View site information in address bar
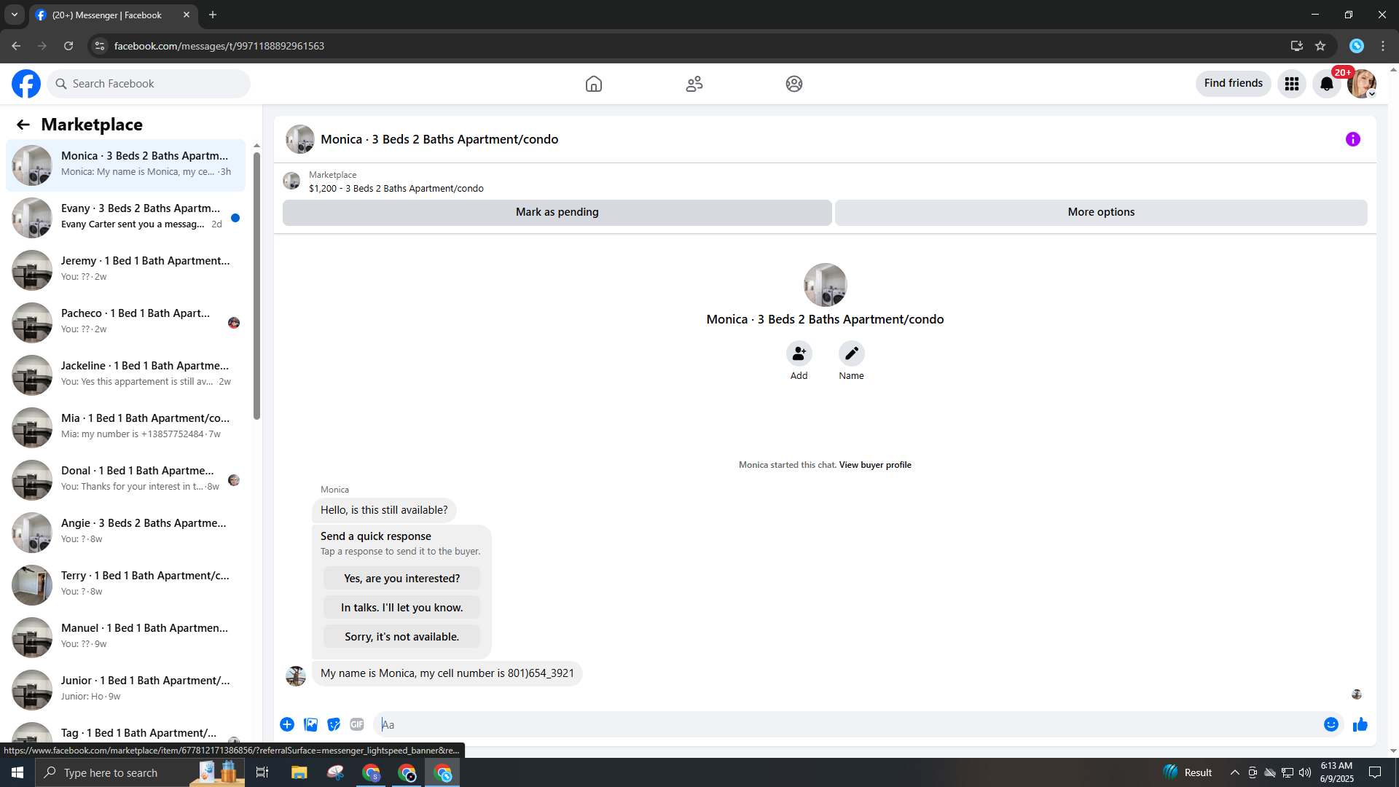 pos(100,46)
